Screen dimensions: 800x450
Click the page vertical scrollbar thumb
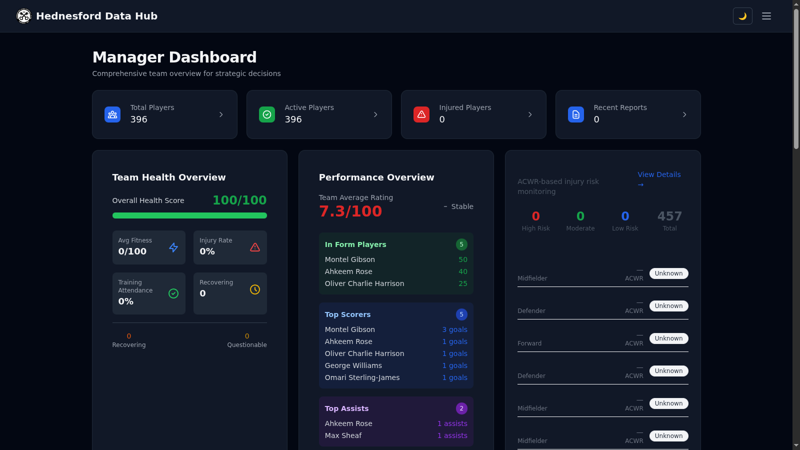pos(796,78)
